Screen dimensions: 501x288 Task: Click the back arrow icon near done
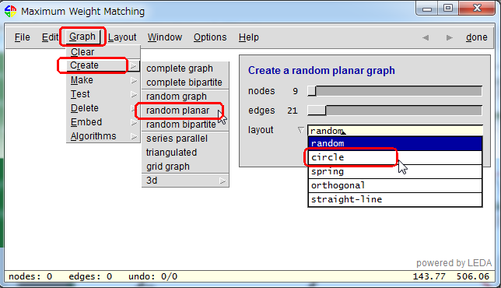click(x=426, y=37)
